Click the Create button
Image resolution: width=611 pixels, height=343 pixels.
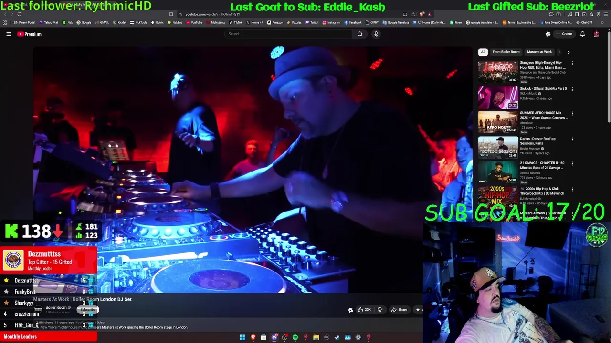[x=564, y=34]
